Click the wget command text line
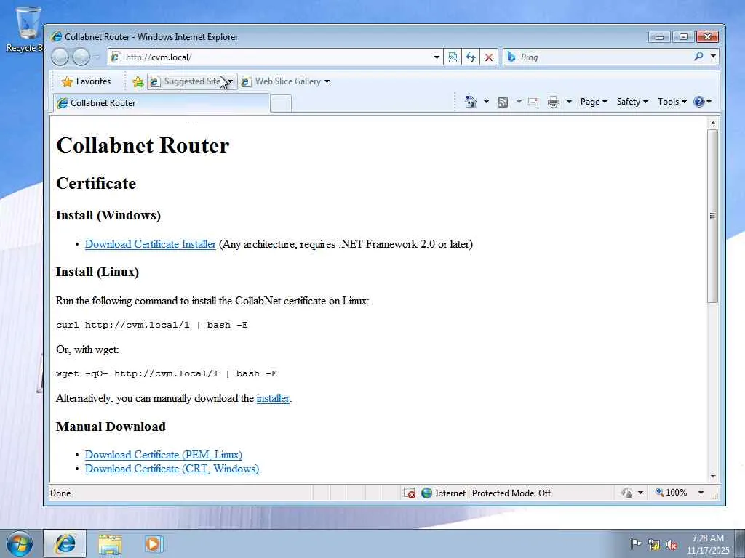 [167, 373]
